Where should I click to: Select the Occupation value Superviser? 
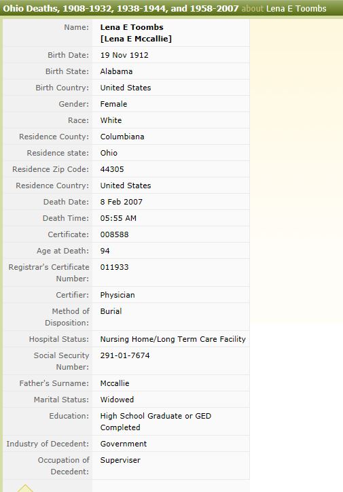point(120,460)
